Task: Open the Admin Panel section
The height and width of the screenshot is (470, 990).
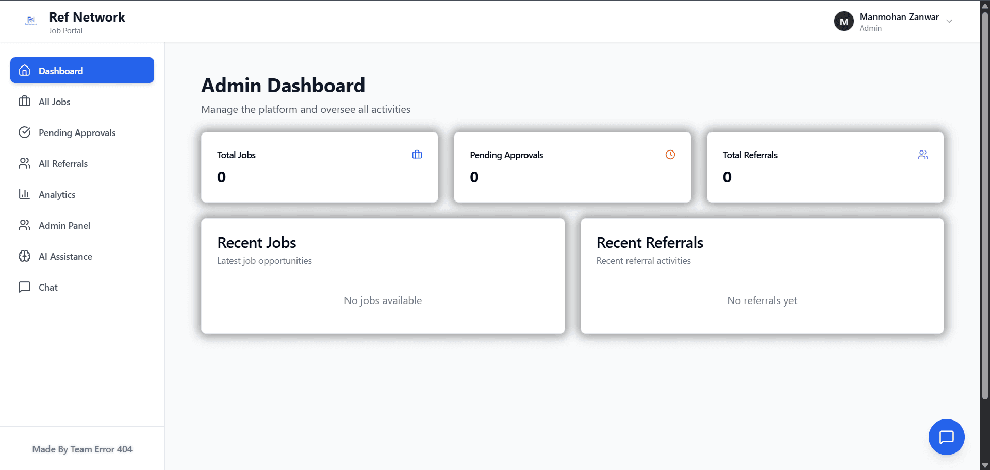Action: point(63,225)
